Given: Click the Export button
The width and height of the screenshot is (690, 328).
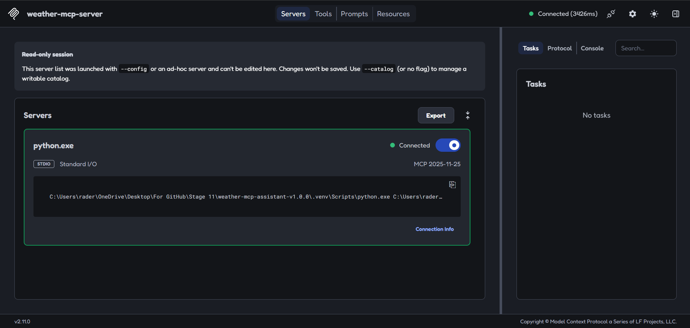Looking at the screenshot, I should [x=436, y=115].
